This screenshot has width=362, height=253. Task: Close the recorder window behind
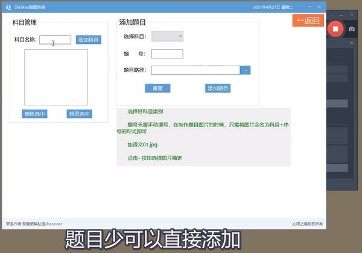[x=352, y=14]
